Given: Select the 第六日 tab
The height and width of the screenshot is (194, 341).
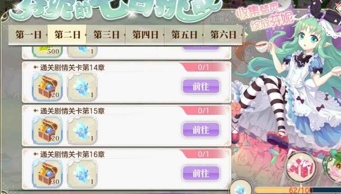Looking at the screenshot, I should (x=223, y=35).
